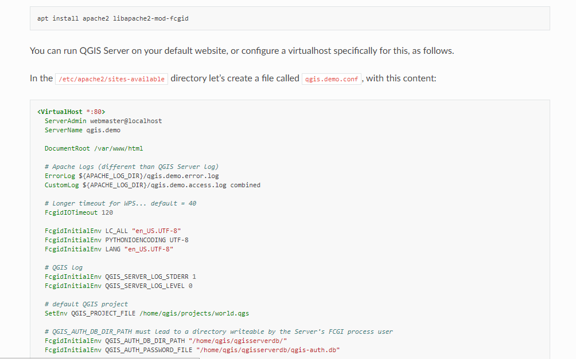Click the QGIS_AUTH_DB_DIR_PATH comment line
This screenshot has height=359, width=576.
click(x=219, y=332)
